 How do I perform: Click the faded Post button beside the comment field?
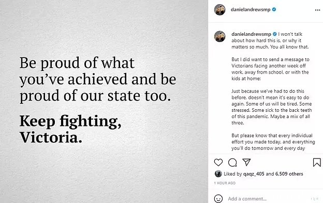(315, 199)
